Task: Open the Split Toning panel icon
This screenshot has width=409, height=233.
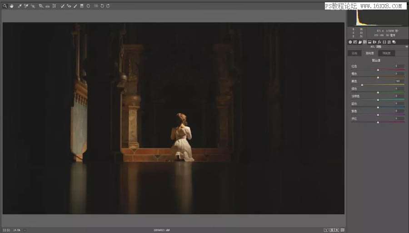Action: [x=369, y=42]
